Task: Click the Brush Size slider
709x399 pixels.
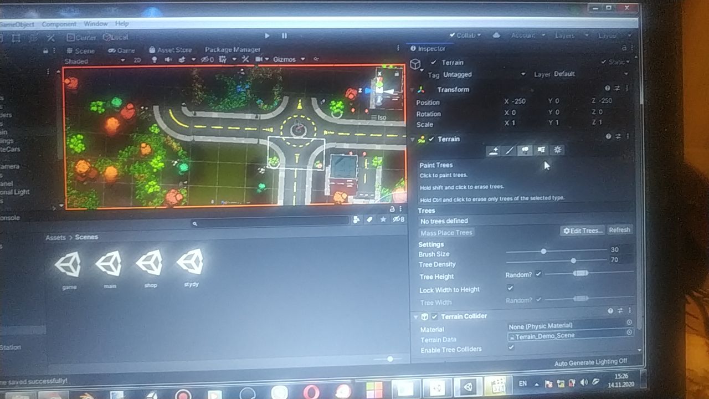Action: point(556,251)
